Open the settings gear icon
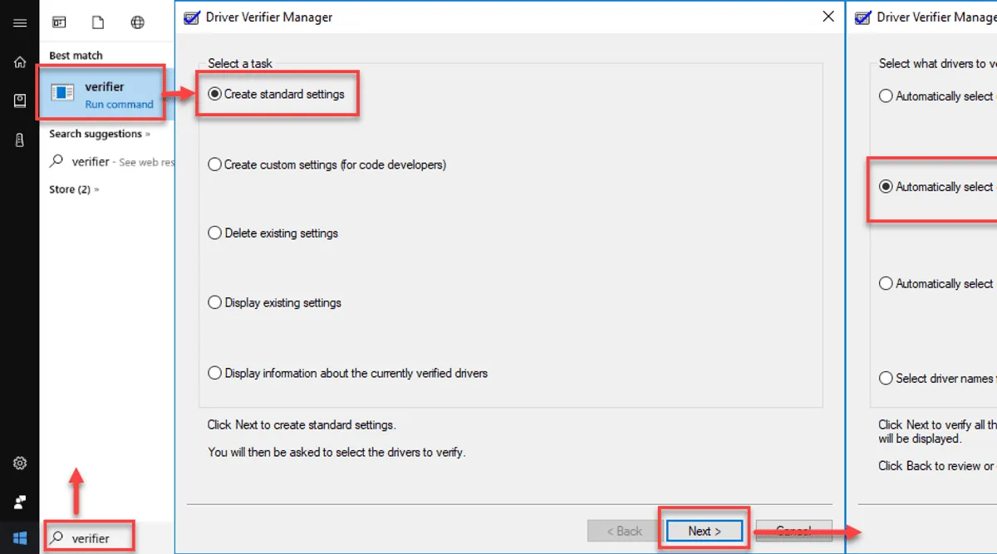This screenshot has height=554, width=997. (x=19, y=463)
